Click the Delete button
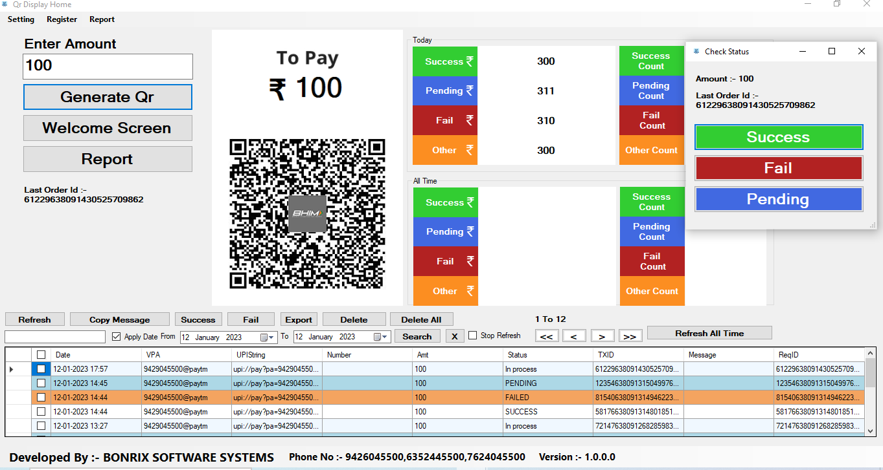 (x=354, y=319)
